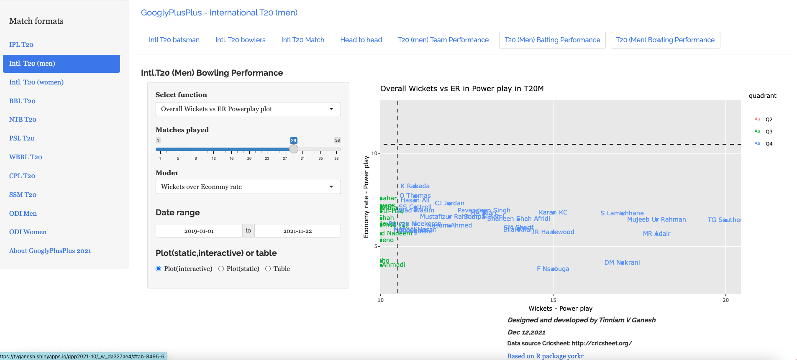Click the Matches played slider handle

coord(294,149)
